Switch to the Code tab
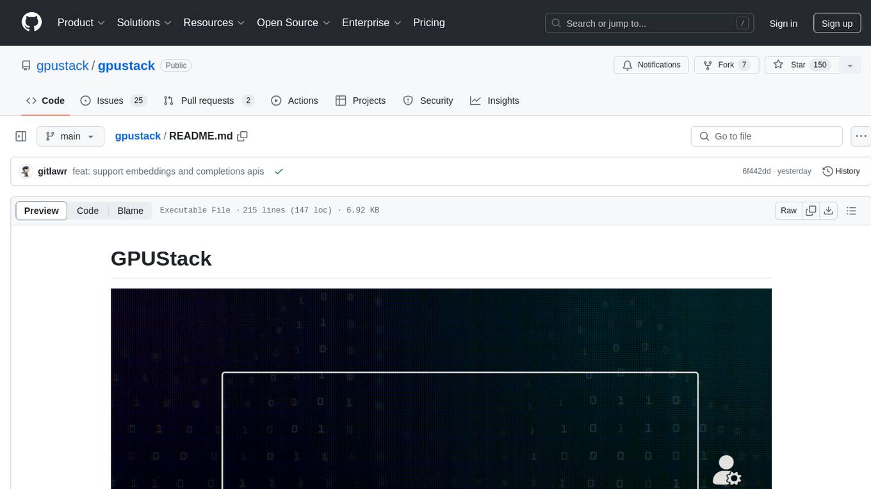This screenshot has height=489, width=871. [45, 100]
